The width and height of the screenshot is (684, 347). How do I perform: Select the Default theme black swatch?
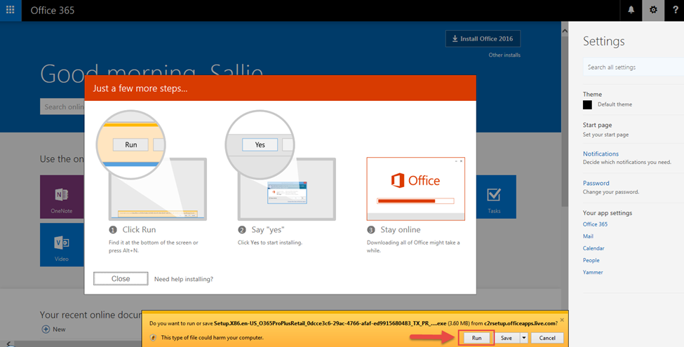(x=588, y=104)
